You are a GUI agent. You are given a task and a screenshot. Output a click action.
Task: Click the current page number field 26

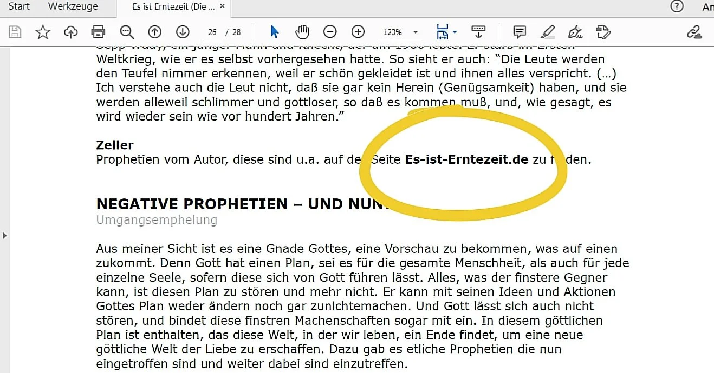212,32
